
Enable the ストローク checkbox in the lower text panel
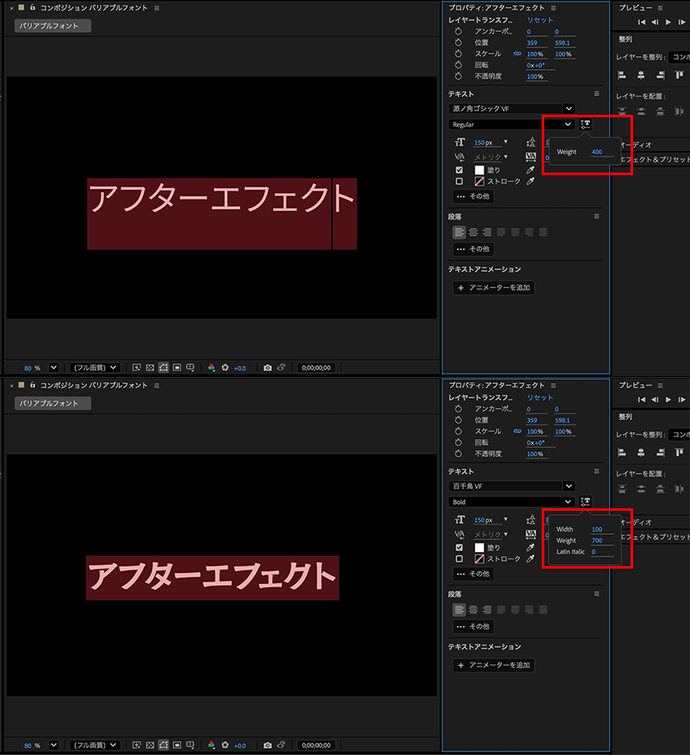[x=459, y=559]
